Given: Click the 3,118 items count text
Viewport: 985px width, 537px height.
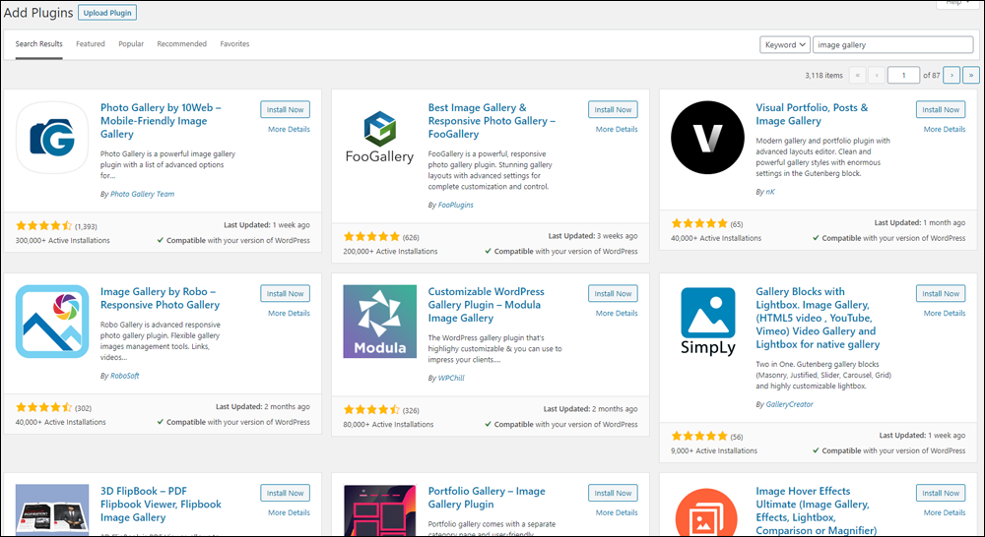Looking at the screenshot, I should pyautogui.click(x=823, y=76).
